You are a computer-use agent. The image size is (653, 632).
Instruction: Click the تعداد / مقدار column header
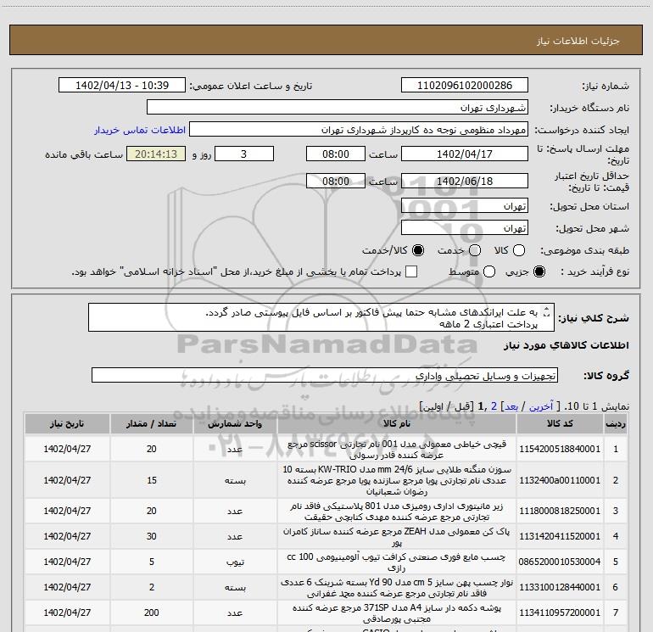coord(151,423)
